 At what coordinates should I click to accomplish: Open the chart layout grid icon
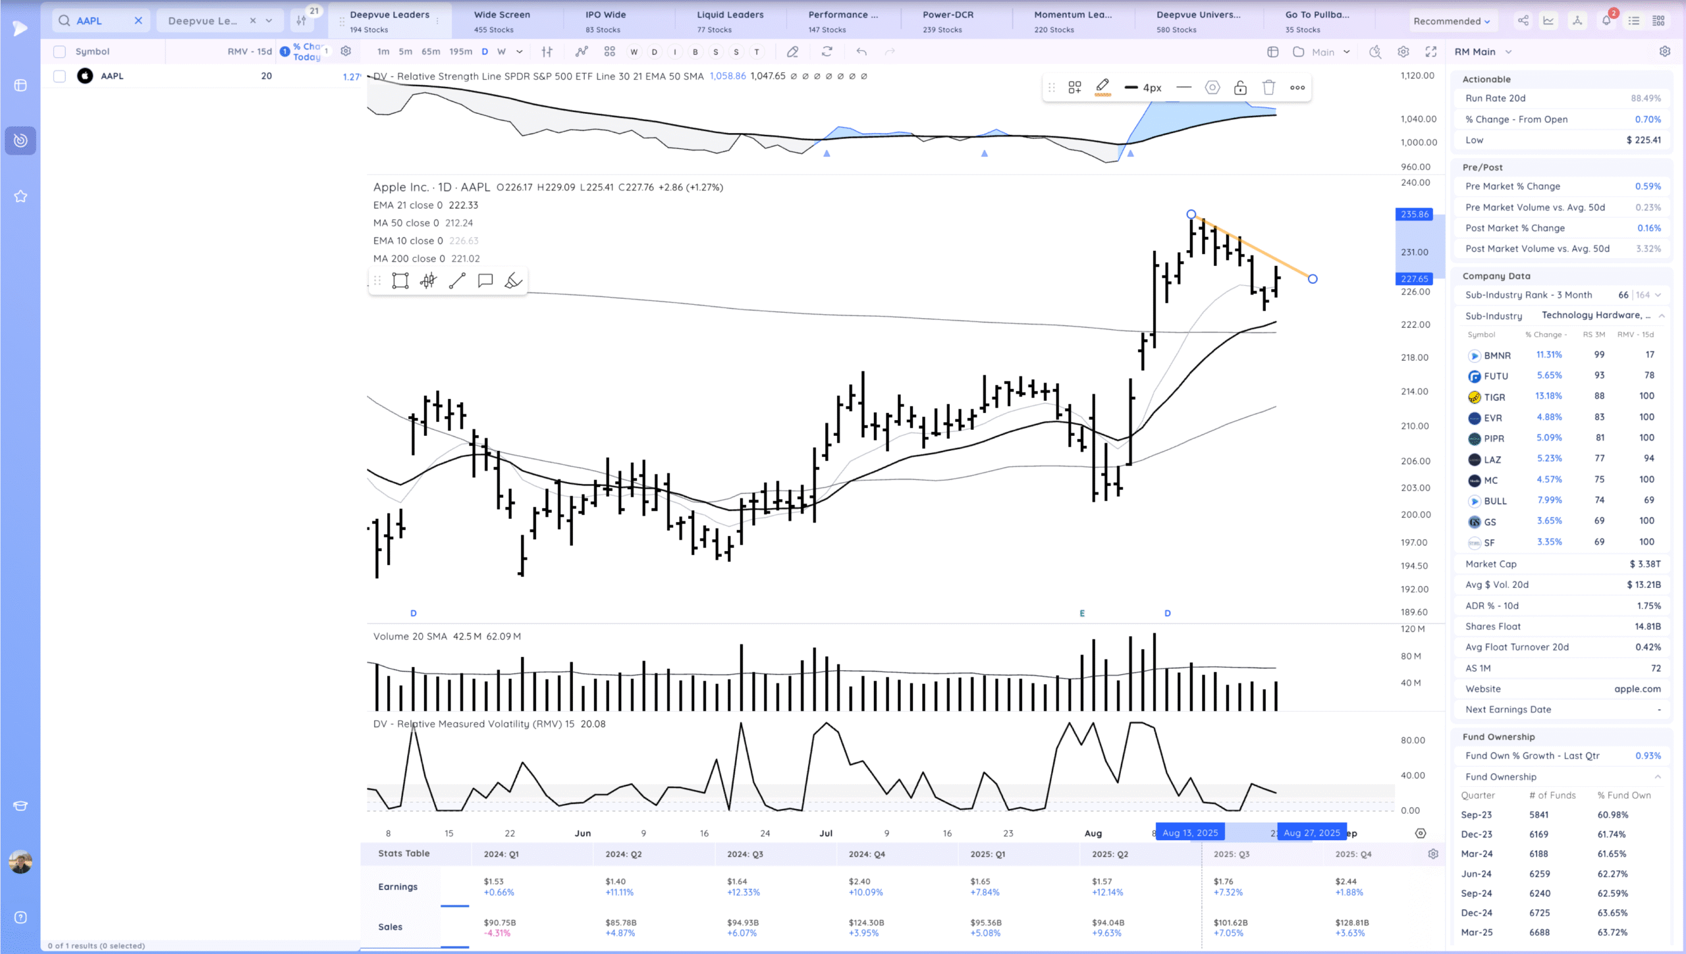coord(609,51)
